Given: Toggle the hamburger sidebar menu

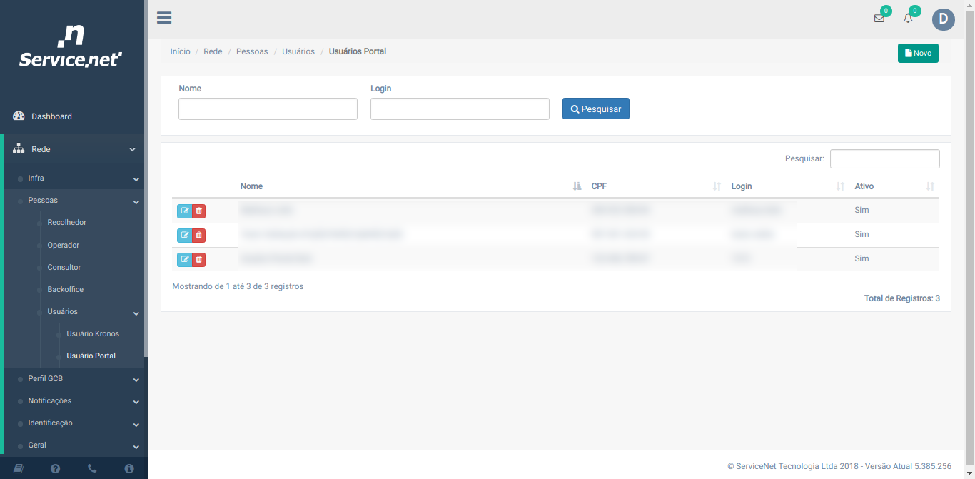Looking at the screenshot, I should (x=164, y=18).
